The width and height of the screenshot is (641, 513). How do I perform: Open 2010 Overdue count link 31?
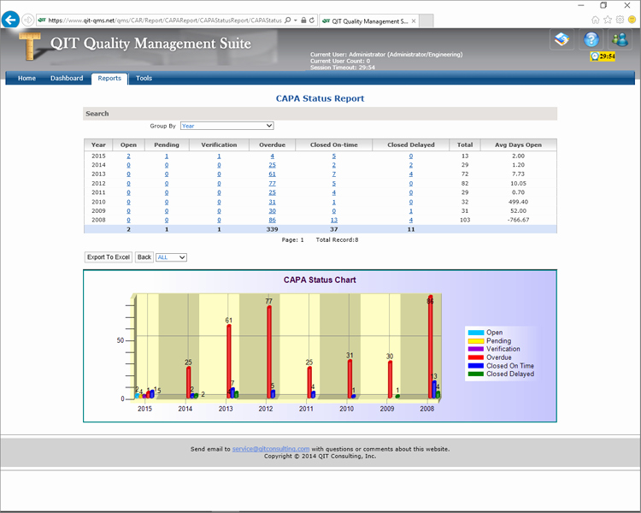click(x=273, y=202)
